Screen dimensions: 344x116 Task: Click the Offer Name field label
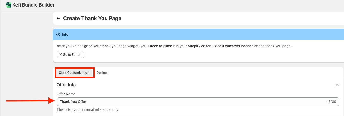tap(66, 94)
